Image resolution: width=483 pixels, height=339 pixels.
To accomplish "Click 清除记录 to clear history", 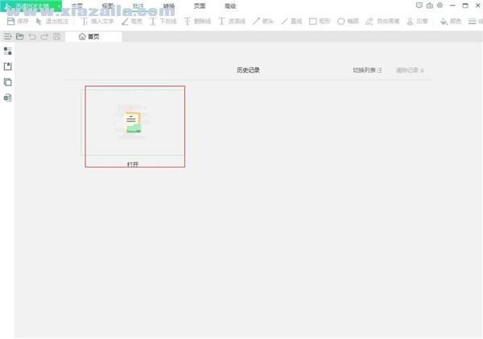I will 410,70.
